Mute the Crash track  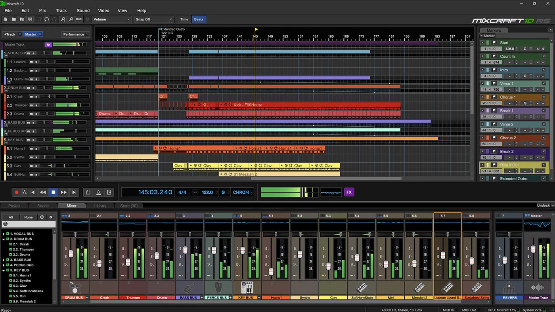31,96
